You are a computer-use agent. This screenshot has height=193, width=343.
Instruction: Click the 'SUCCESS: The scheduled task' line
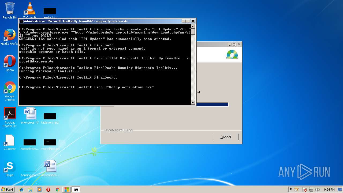(95, 39)
